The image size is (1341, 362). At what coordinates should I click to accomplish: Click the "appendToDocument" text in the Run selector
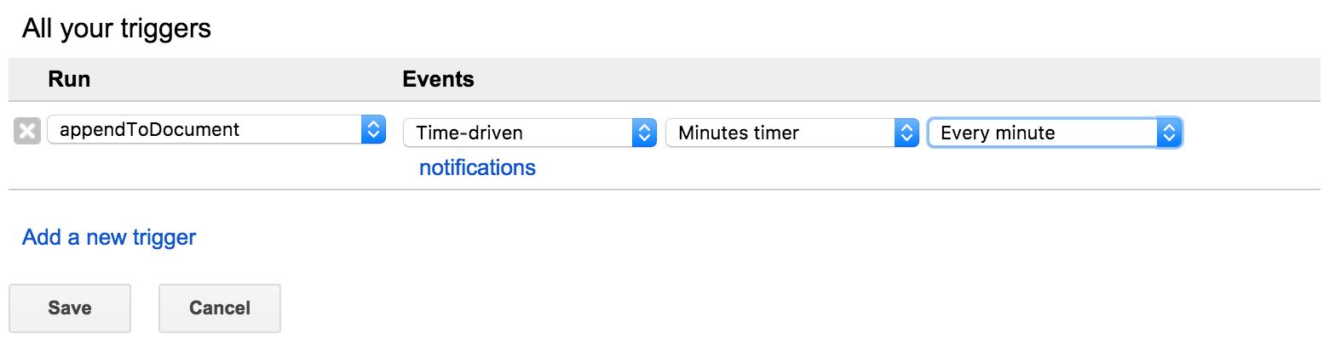pos(149,129)
